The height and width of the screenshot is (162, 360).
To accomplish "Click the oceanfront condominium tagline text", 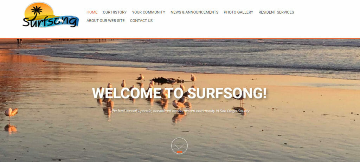I will click(180, 111).
